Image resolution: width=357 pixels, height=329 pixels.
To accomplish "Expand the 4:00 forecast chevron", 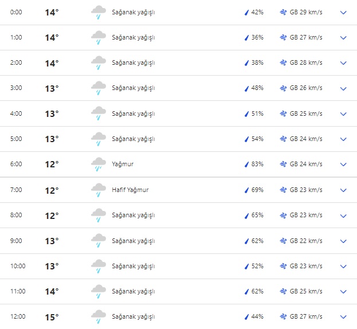I will (x=343, y=114).
